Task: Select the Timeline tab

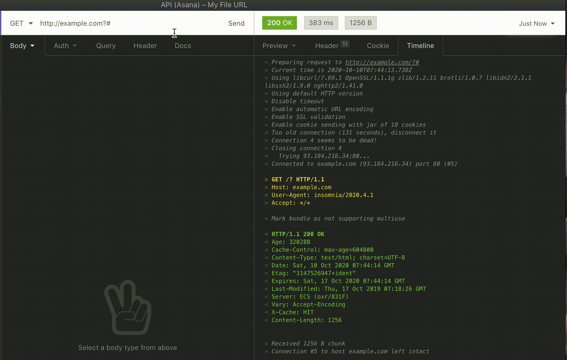Action: point(420,45)
